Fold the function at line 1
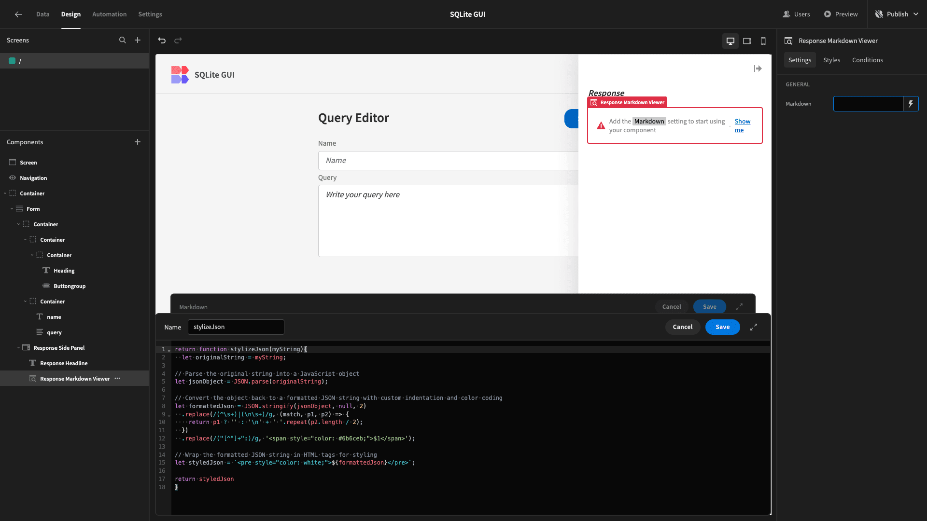Viewport: 927px width, 521px height. [x=169, y=350]
